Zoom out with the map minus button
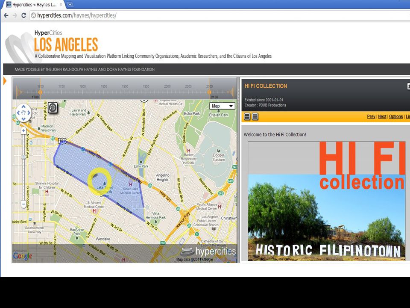Viewport: 410px width, 308px height. click(x=23, y=204)
